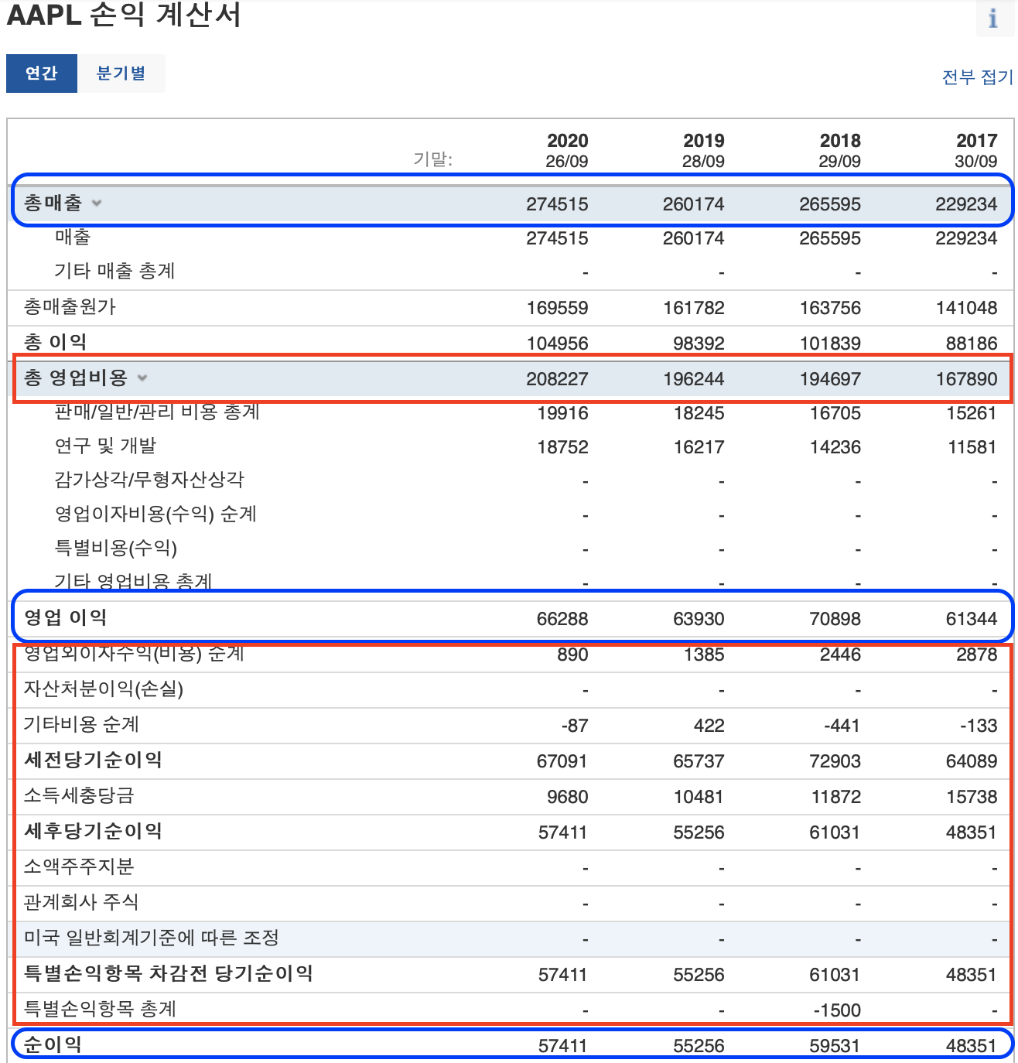Click the 영업외이자수익(비용) 순계 label
This screenshot has height=1063, width=1018.
click(134, 653)
